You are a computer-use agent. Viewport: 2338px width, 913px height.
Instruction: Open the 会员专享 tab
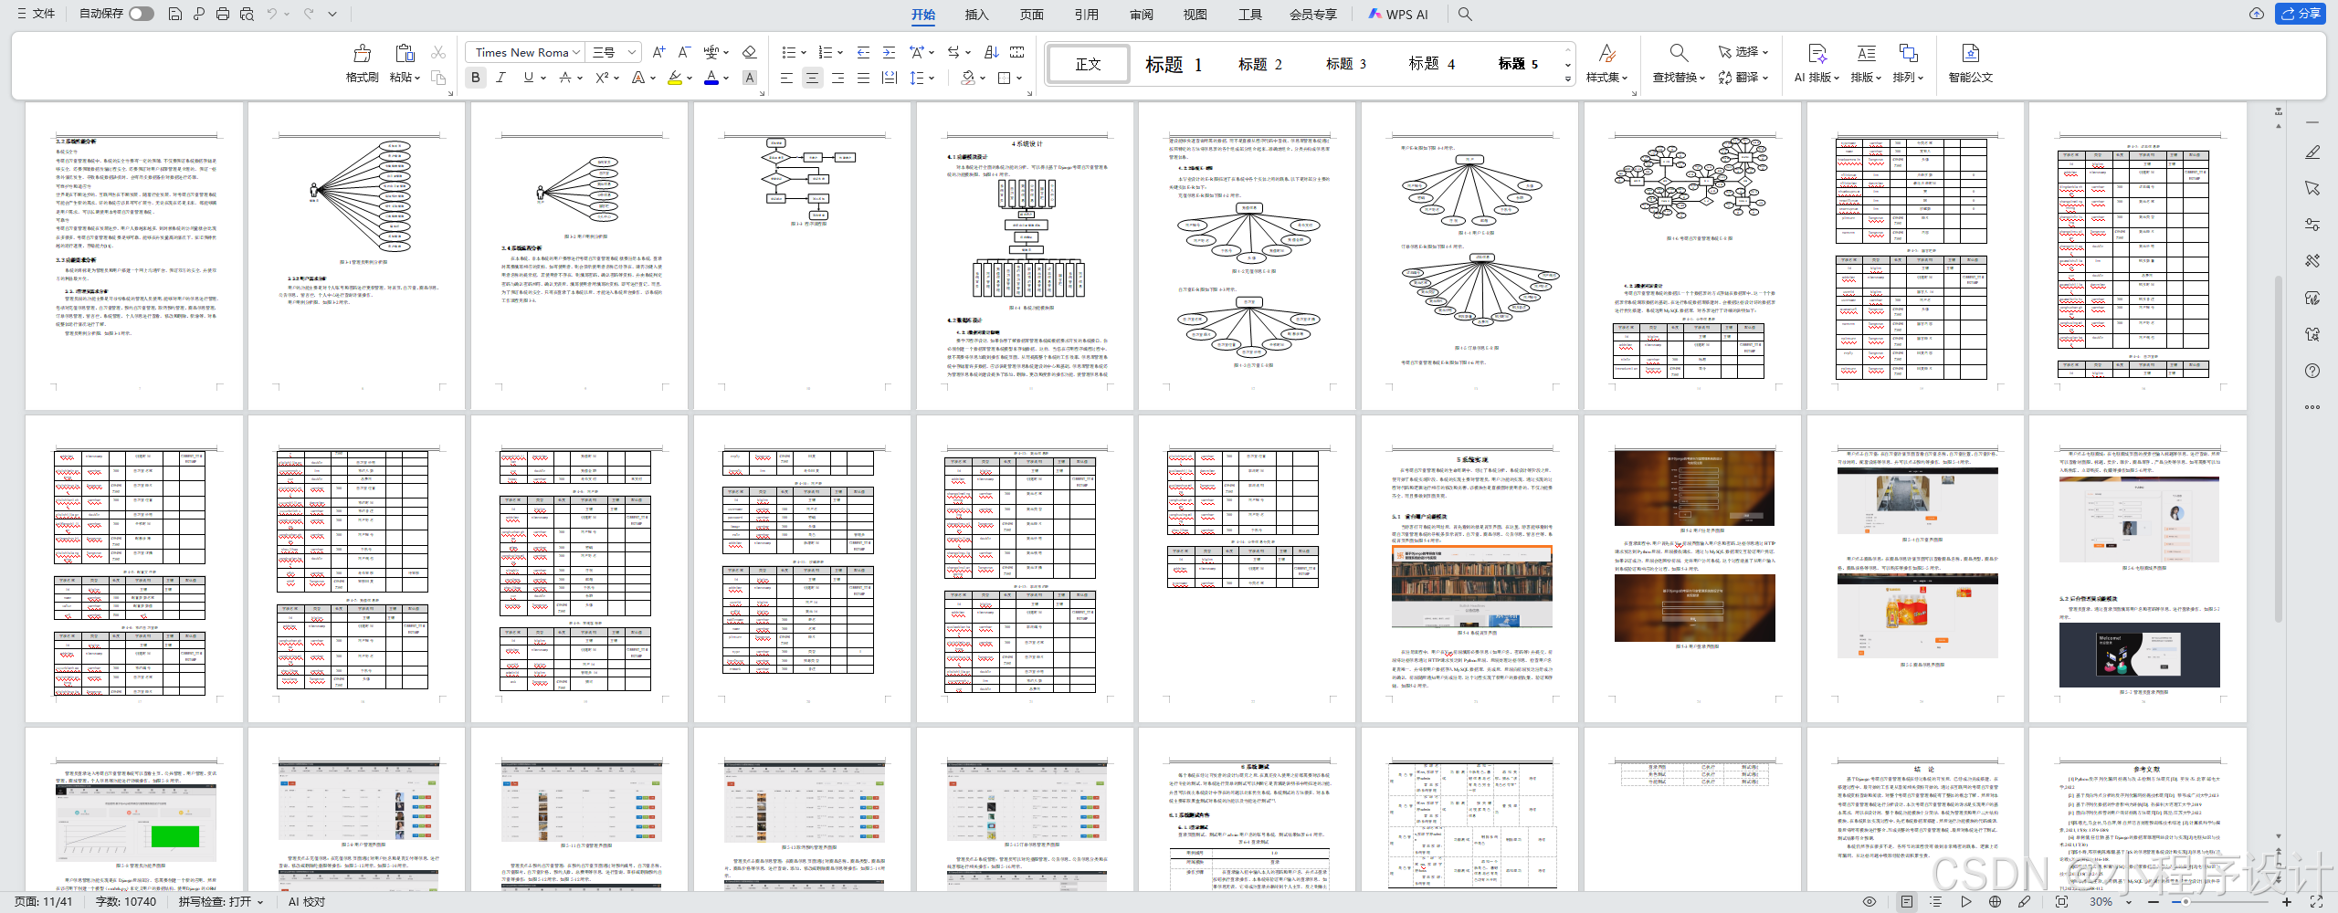[1312, 14]
